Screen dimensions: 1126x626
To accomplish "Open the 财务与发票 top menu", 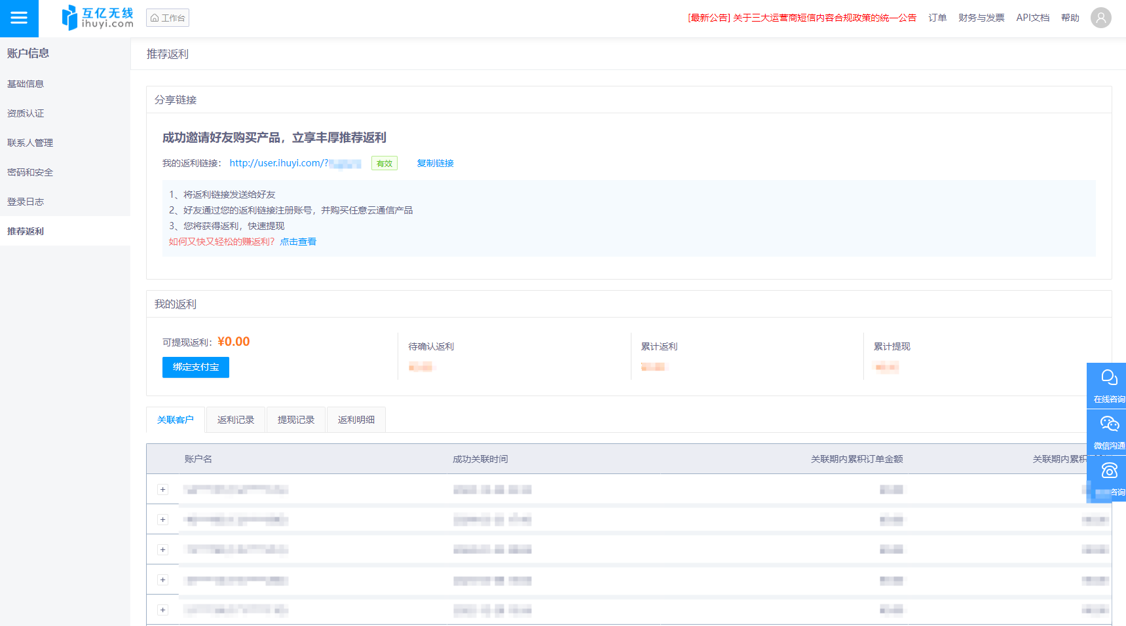I will [981, 18].
